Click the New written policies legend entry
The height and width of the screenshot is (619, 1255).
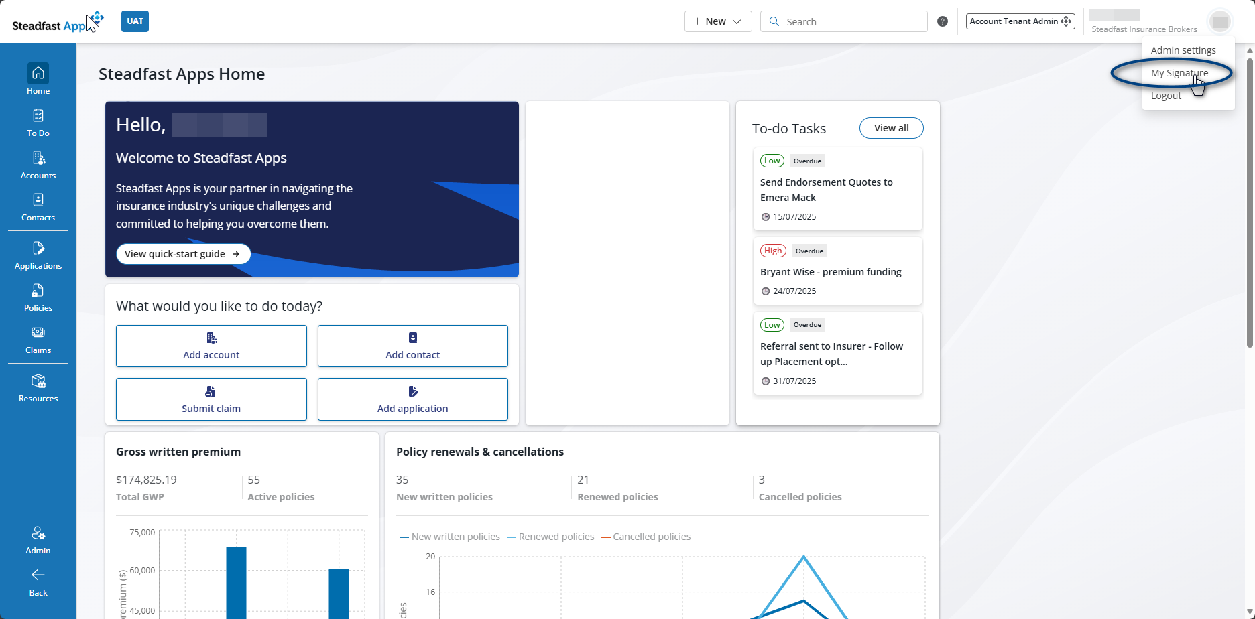[450, 537]
